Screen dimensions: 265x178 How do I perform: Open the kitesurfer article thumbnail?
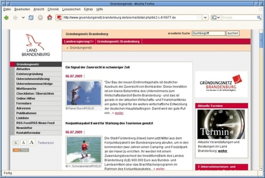point(84,150)
